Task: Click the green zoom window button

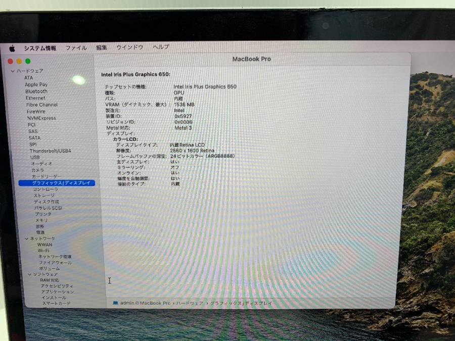Action: tap(28, 61)
